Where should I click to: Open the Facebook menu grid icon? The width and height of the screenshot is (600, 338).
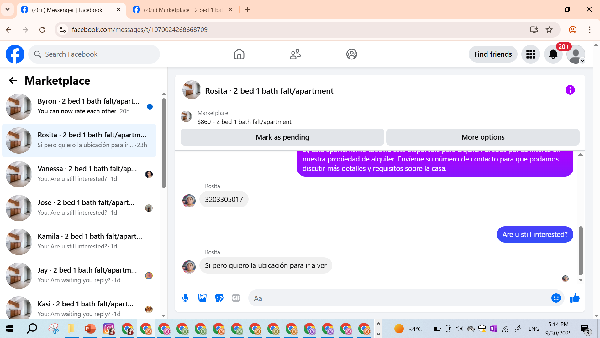pyautogui.click(x=531, y=54)
